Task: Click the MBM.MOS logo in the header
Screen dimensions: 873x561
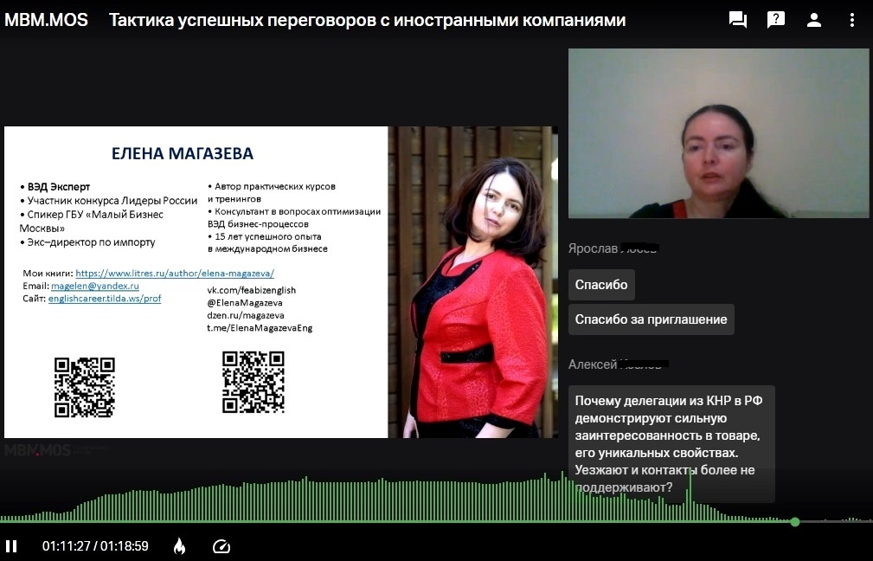Action: (45, 19)
